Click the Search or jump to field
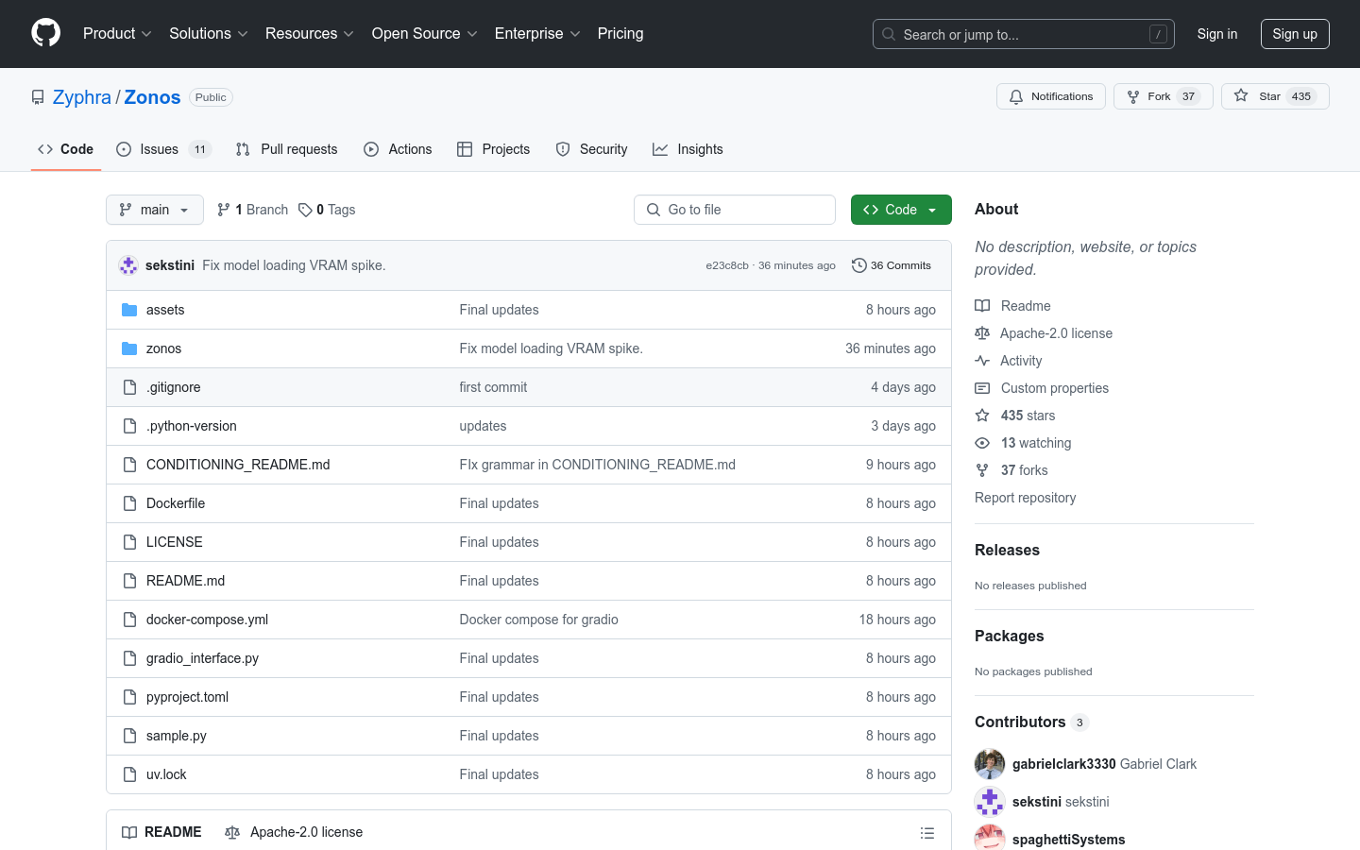The width and height of the screenshot is (1360, 850). coord(1024,34)
